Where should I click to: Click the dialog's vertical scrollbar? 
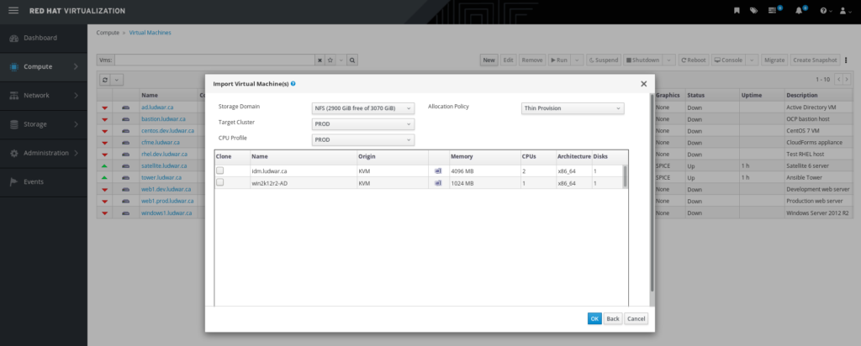pos(652,192)
